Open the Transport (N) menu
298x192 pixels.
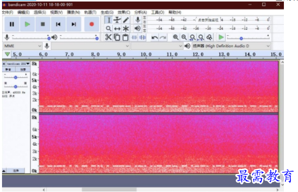[x=73, y=13]
